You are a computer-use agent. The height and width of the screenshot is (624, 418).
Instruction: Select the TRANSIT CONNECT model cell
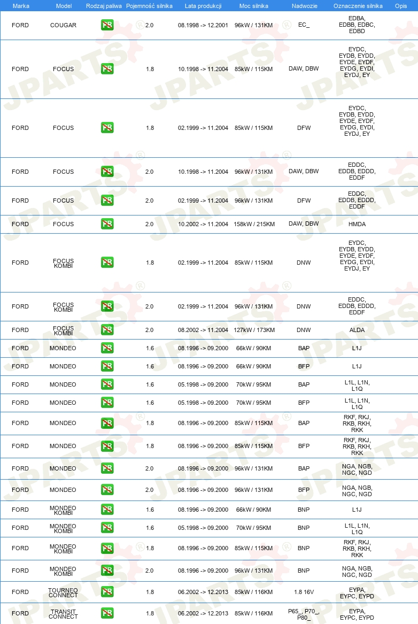click(63, 614)
